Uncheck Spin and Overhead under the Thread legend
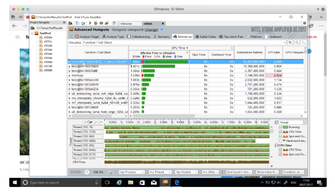This screenshot has width=335, height=193. 281,136
